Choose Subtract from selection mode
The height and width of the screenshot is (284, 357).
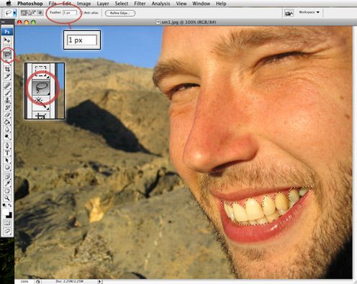pyautogui.click(x=35, y=13)
